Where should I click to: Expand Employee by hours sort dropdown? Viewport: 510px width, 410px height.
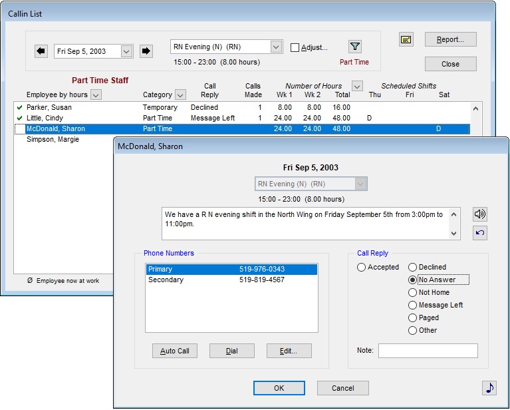96,95
